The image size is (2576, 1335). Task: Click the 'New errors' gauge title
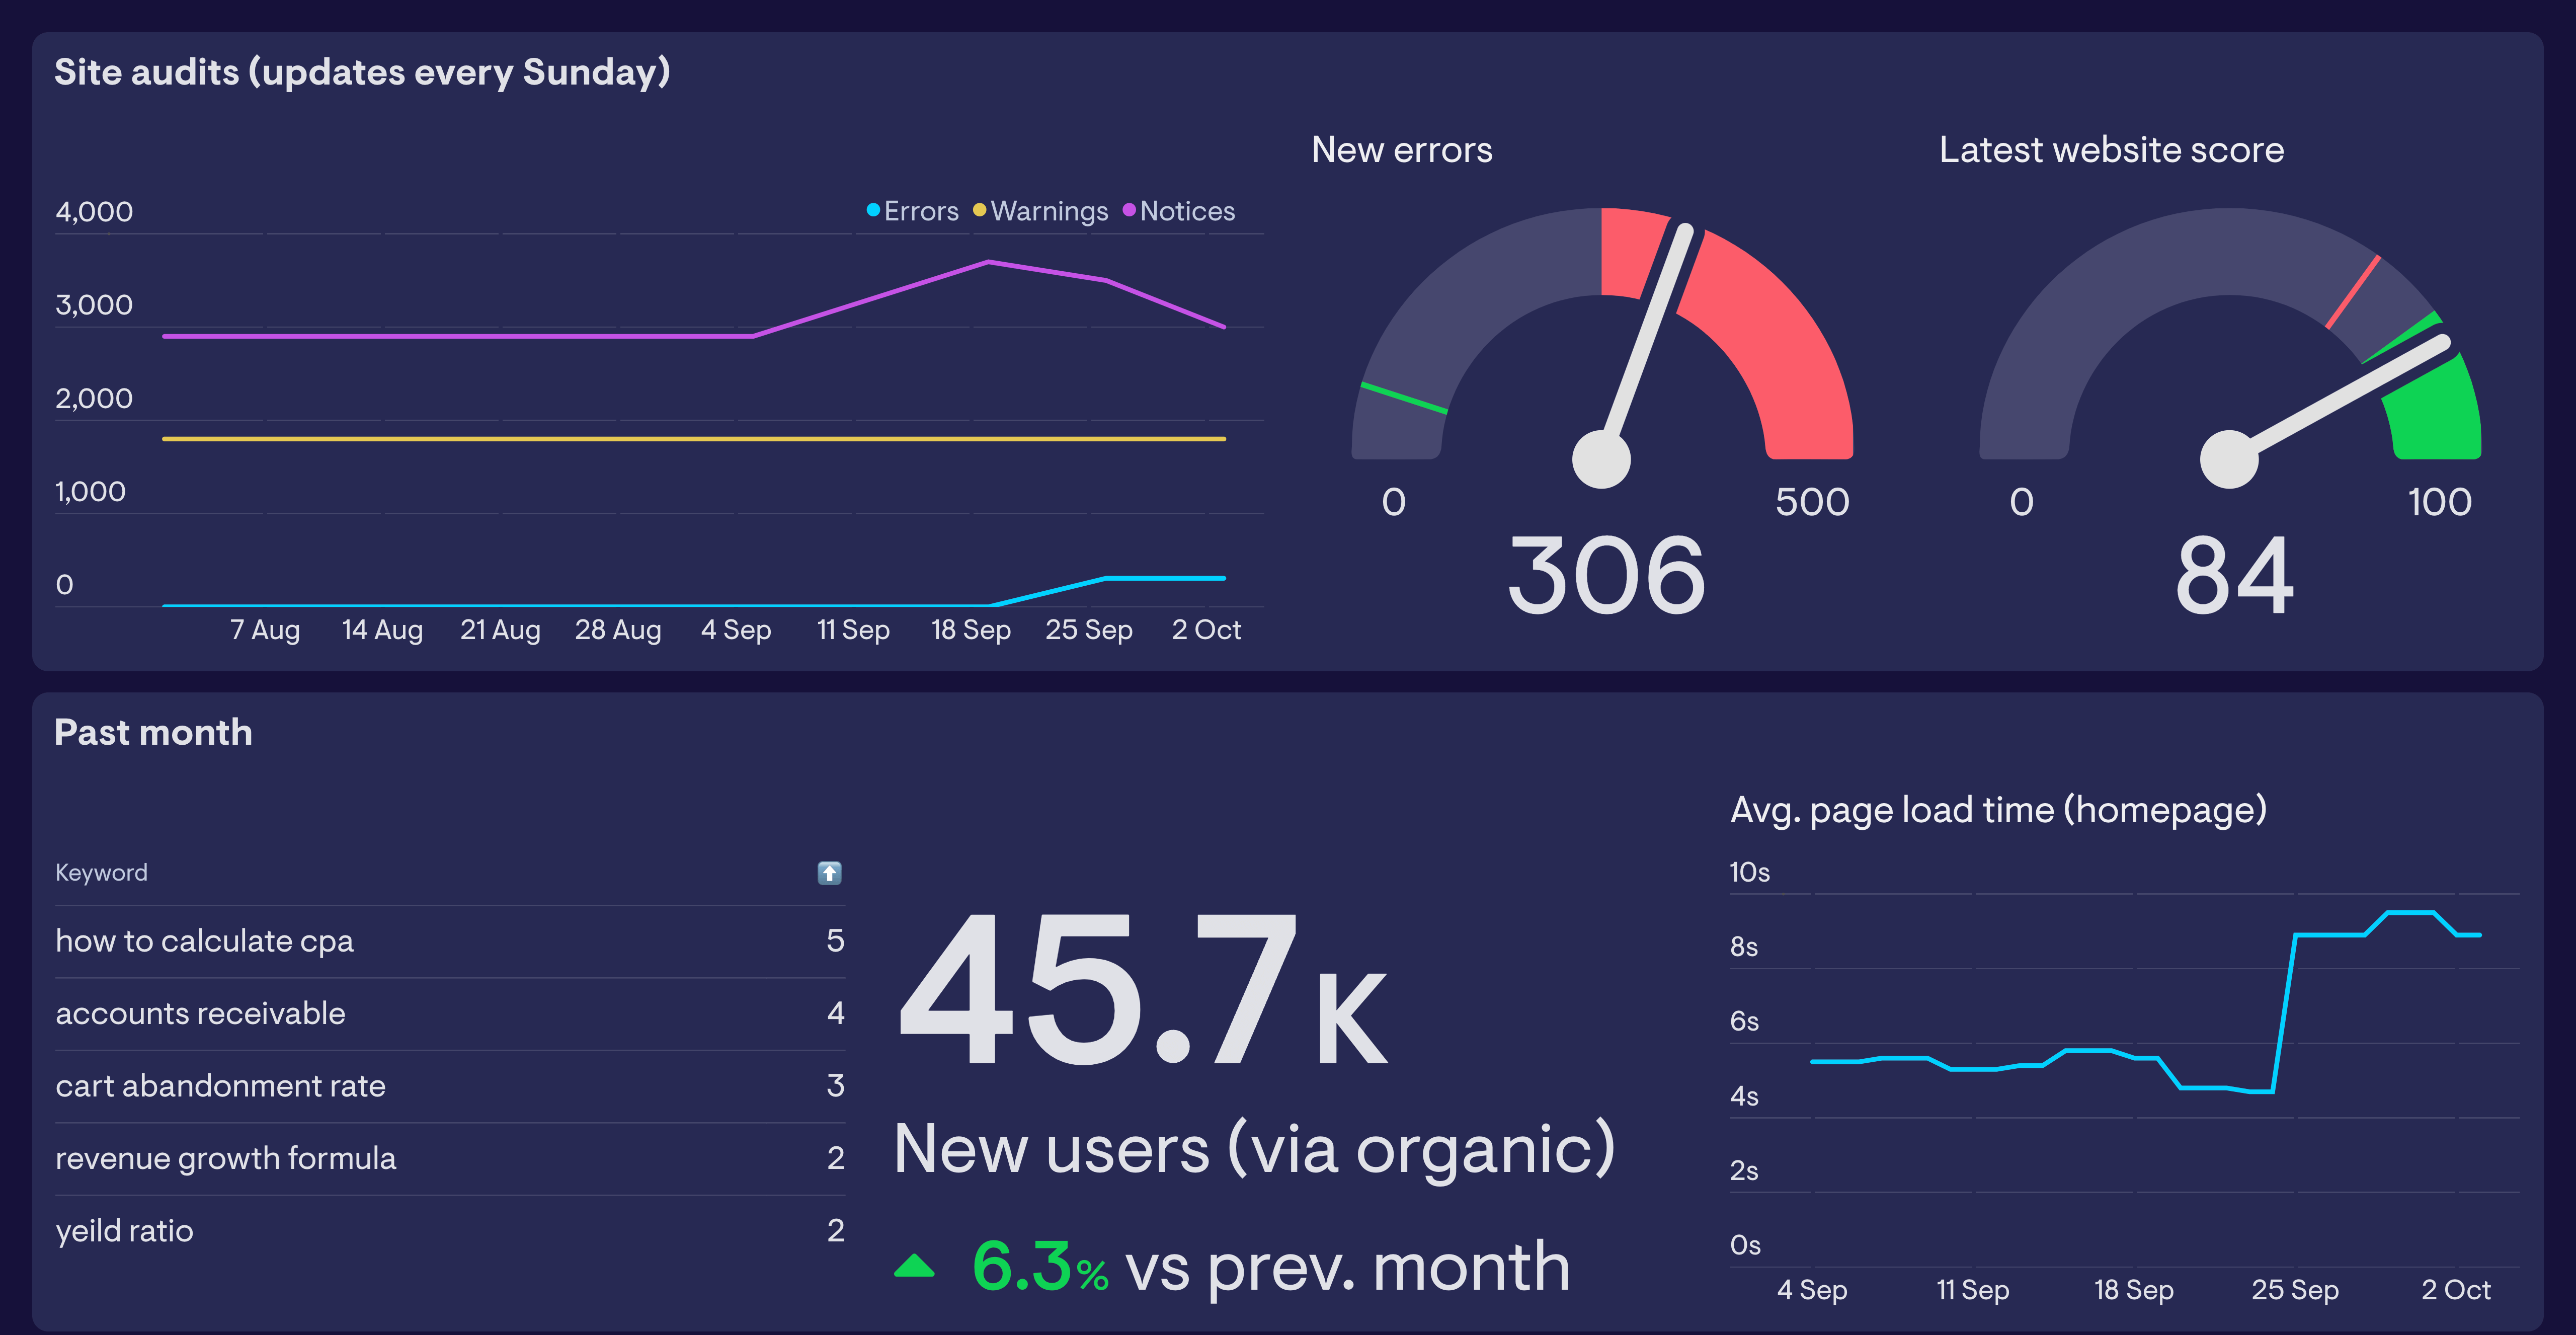(x=1402, y=150)
